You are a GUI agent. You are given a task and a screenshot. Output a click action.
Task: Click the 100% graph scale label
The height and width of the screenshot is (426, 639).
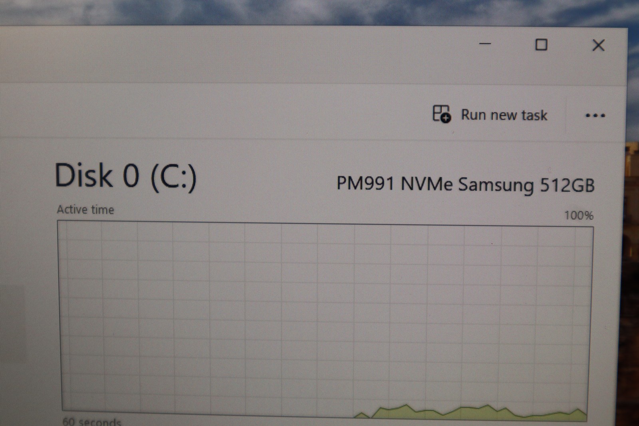[x=579, y=216]
